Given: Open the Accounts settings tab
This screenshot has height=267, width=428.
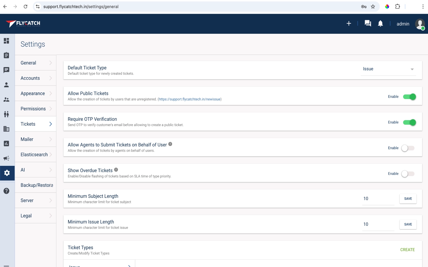Looking at the screenshot, I should [x=36, y=78].
